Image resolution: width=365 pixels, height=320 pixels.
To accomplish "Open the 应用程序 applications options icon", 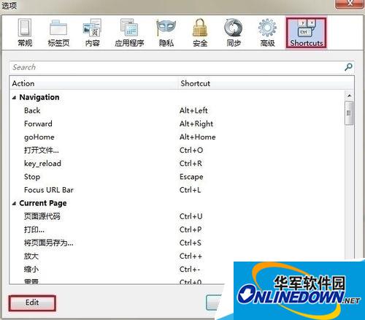I will click(129, 33).
